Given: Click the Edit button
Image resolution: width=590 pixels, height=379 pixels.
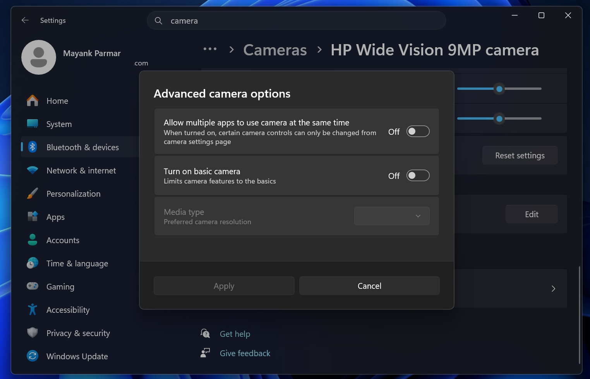Looking at the screenshot, I should click(x=532, y=214).
